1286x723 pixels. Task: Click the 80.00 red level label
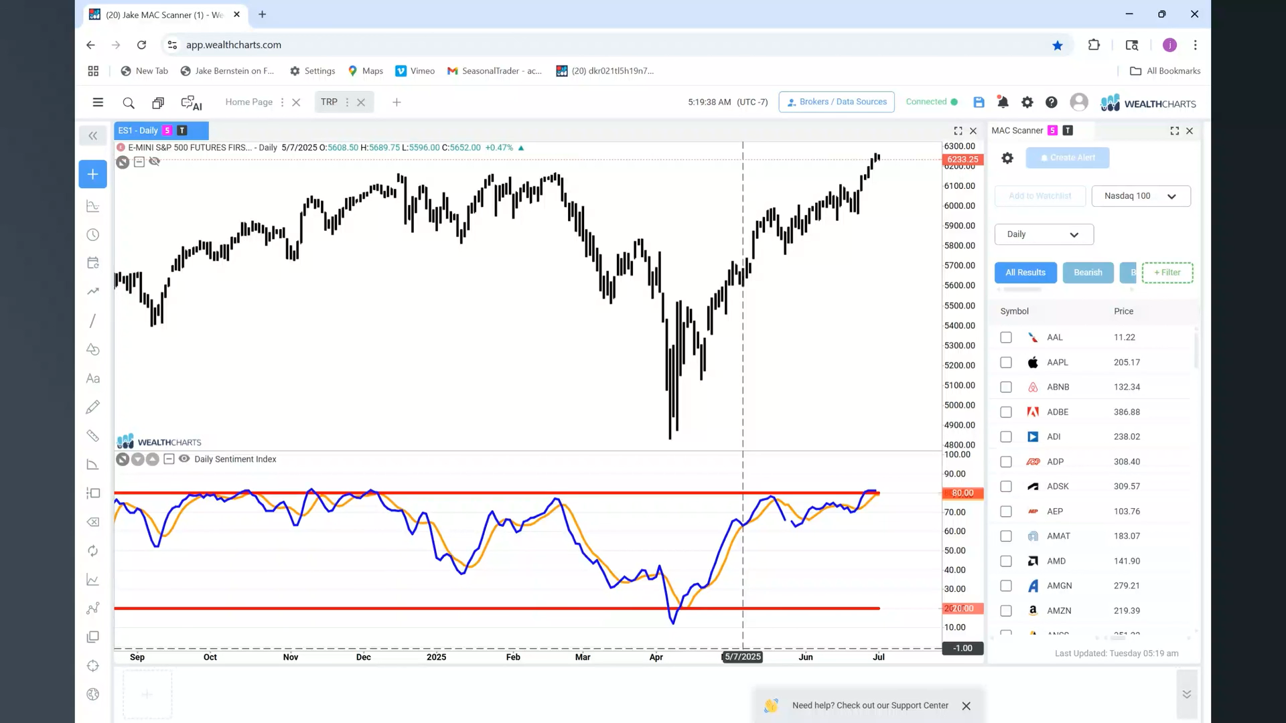(x=962, y=493)
